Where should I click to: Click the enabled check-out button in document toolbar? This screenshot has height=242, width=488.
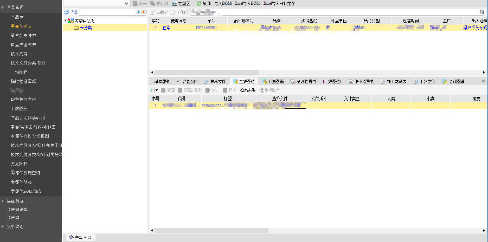(x=248, y=90)
